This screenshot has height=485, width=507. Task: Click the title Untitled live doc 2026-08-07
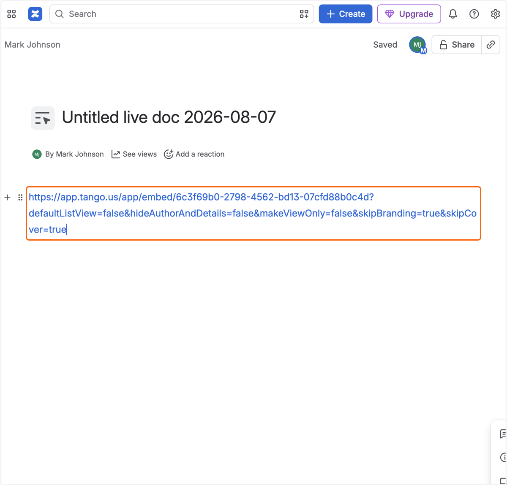point(169,117)
